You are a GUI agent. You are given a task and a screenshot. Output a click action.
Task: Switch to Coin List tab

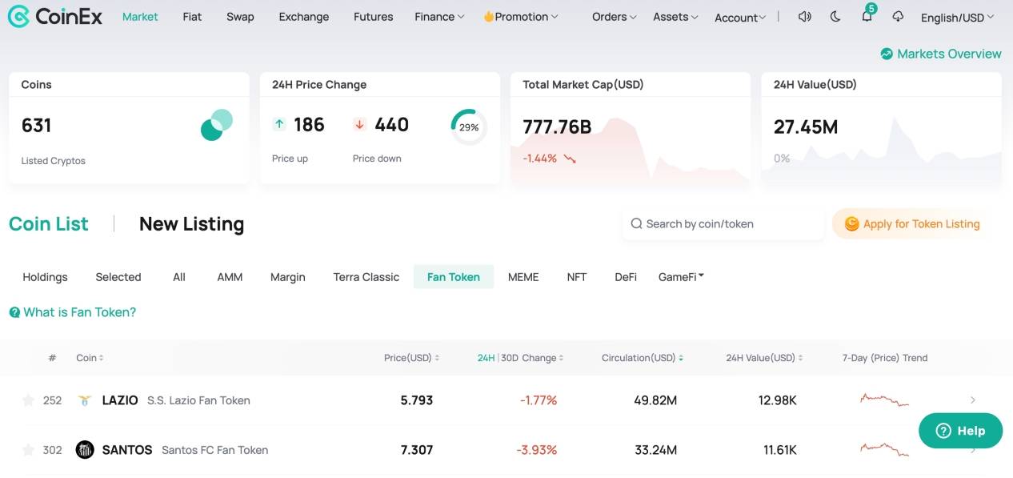(49, 224)
